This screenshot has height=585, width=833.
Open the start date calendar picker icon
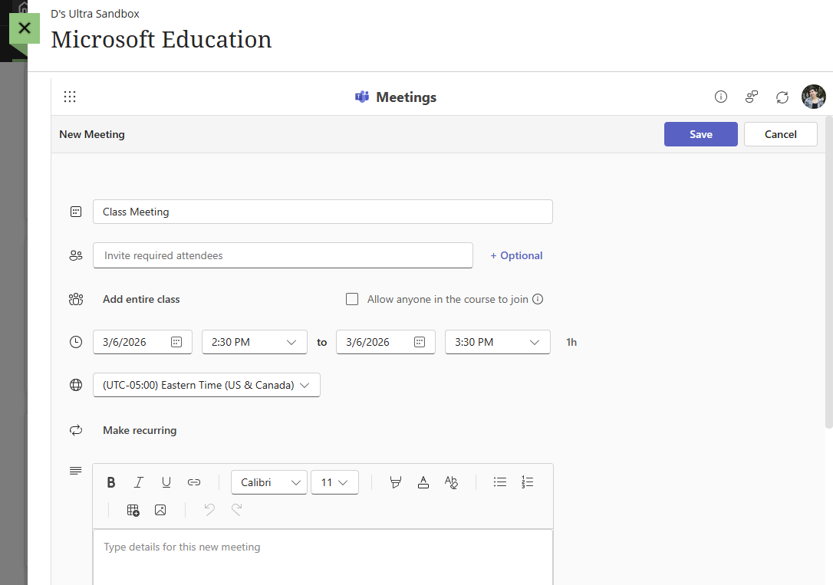pyautogui.click(x=176, y=343)
